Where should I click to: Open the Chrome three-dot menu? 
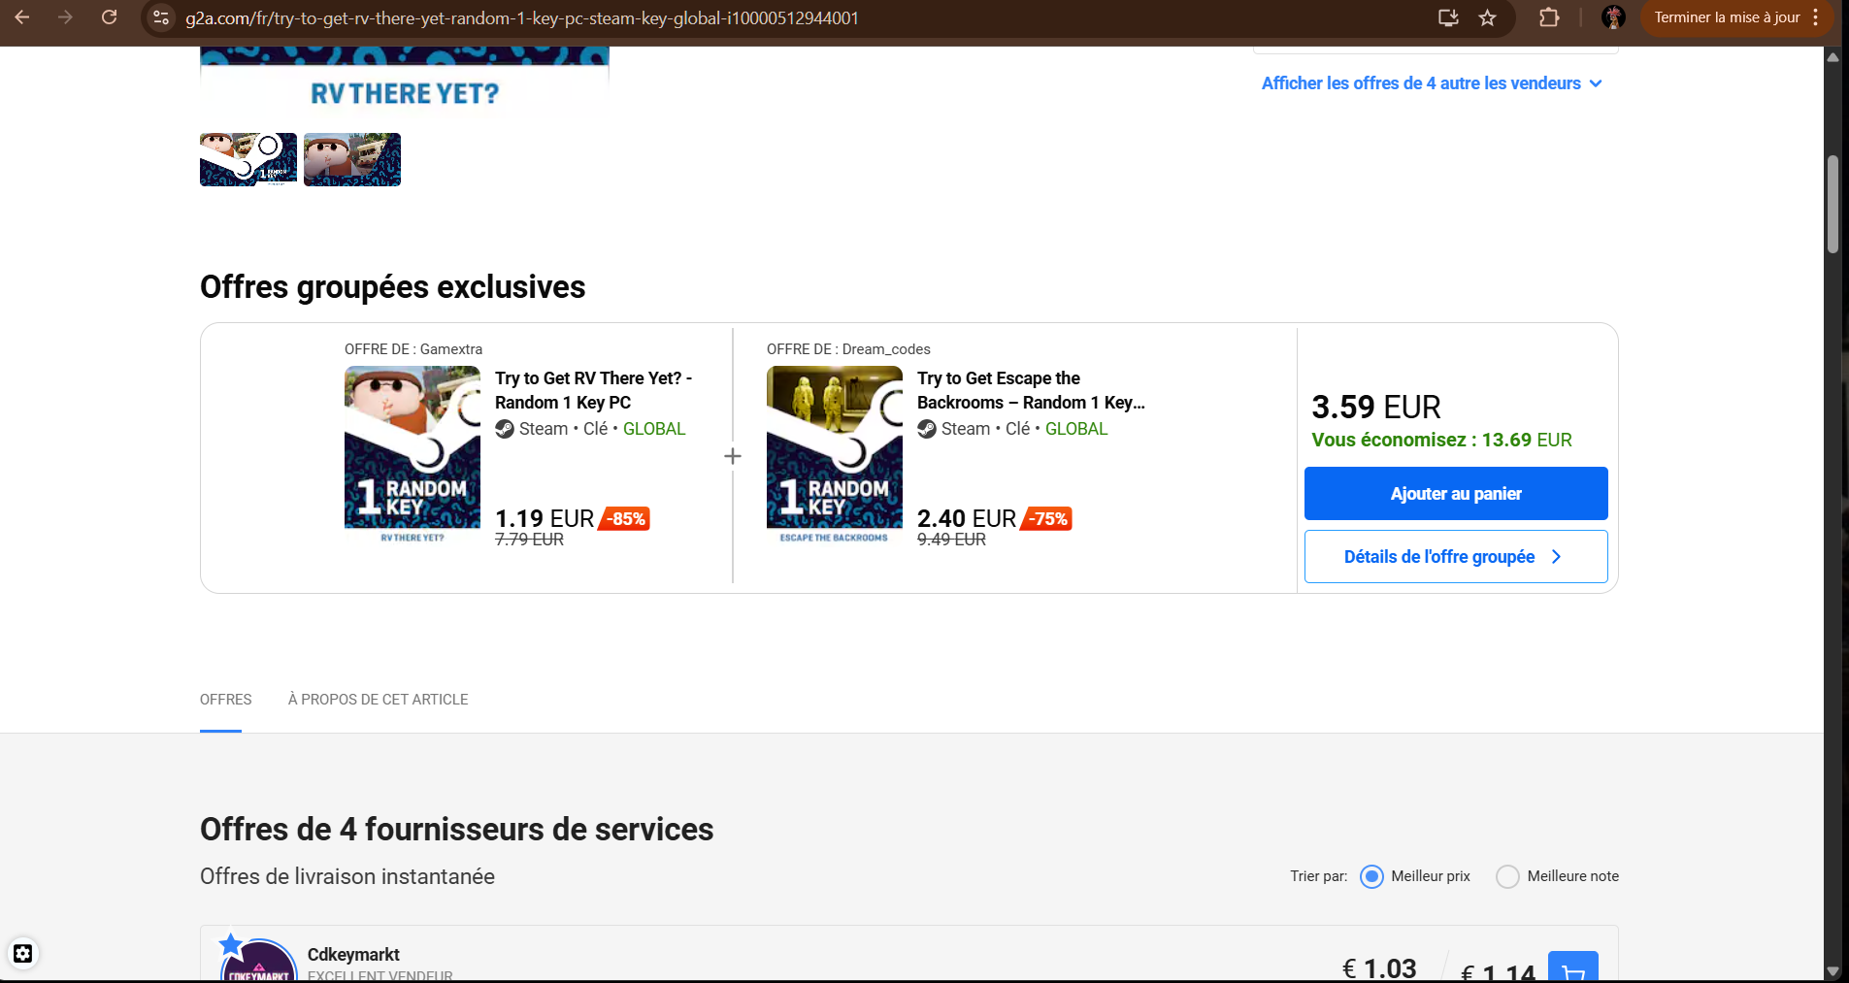coord(1815,17)
